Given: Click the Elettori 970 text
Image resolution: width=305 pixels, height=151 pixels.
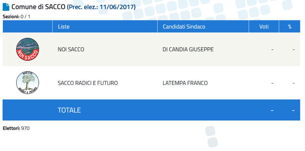Looking at the screenshot, I should click(x=16, y=128).
